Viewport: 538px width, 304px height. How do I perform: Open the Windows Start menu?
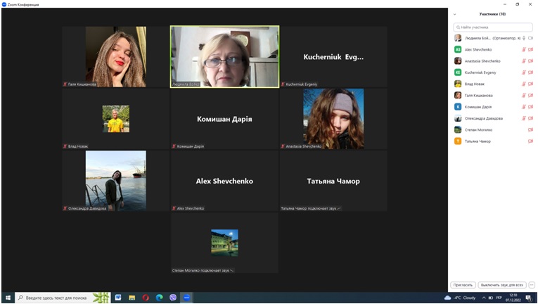[x=8, y=298]
